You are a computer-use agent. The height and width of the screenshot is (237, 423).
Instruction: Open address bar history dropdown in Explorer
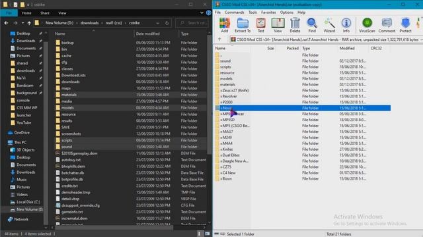coord(157,23)
